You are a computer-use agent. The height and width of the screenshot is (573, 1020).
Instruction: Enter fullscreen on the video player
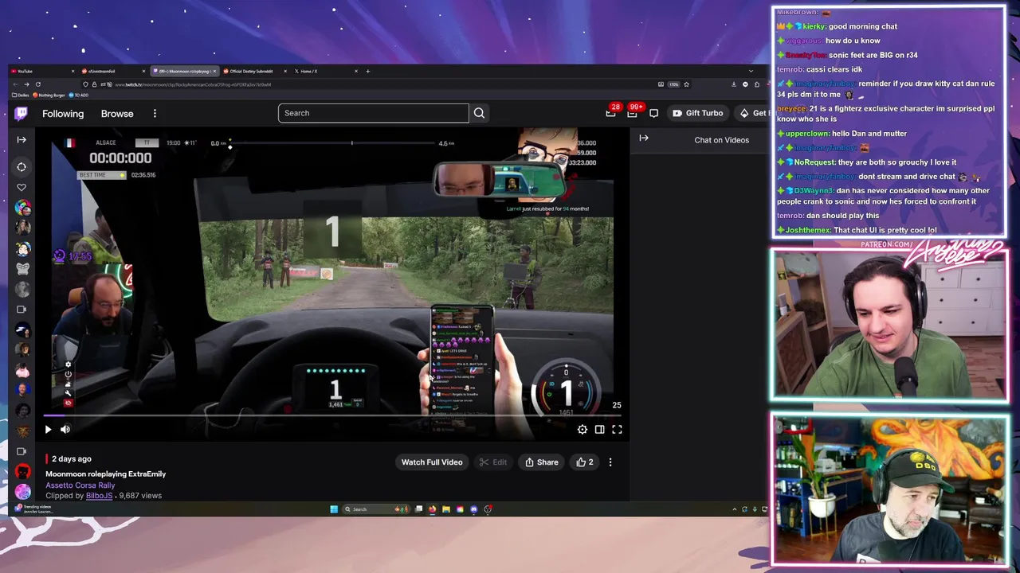pos(617,430)
